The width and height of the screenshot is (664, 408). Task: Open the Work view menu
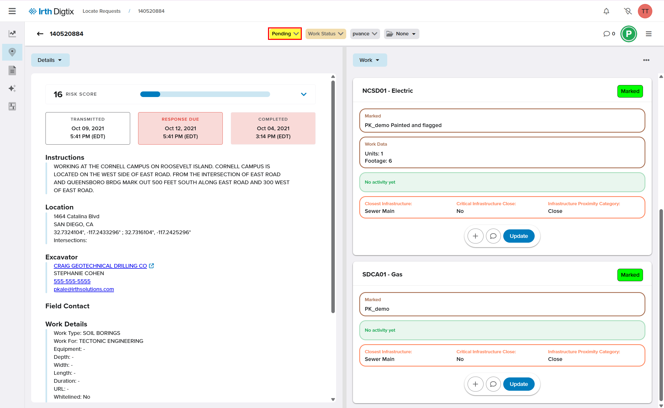369,60
